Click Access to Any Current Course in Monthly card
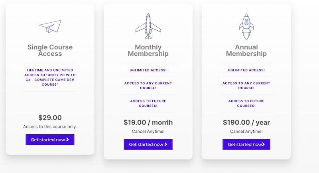319x173 pixels. (148, 86)
